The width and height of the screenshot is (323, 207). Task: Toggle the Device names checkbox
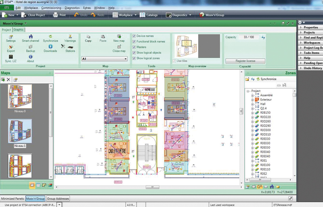coord(134,36)
